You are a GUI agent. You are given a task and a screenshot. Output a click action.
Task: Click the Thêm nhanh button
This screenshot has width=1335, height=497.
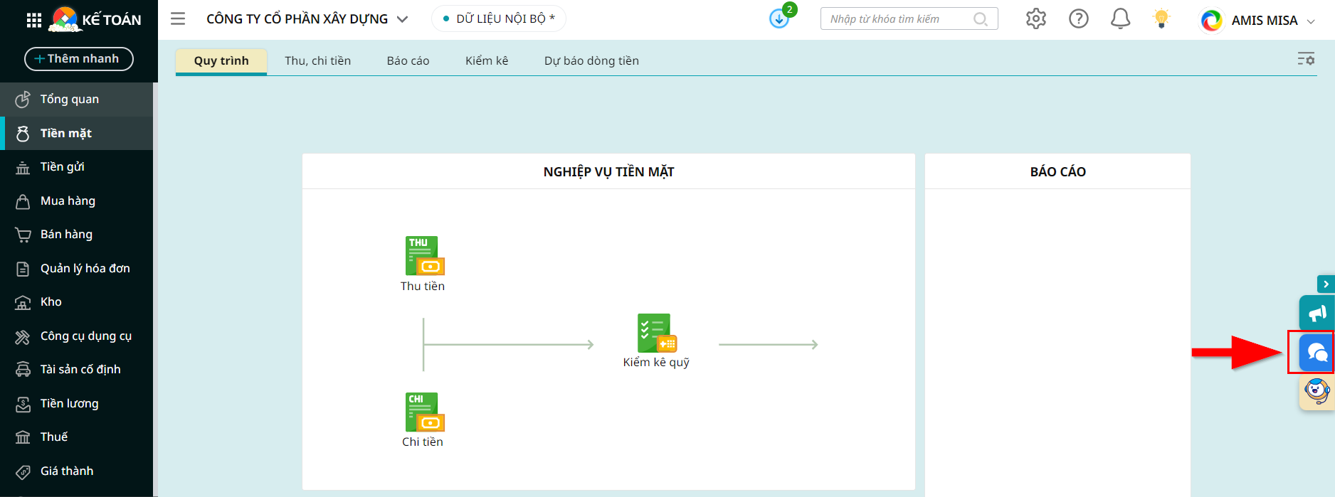point(79,59)
